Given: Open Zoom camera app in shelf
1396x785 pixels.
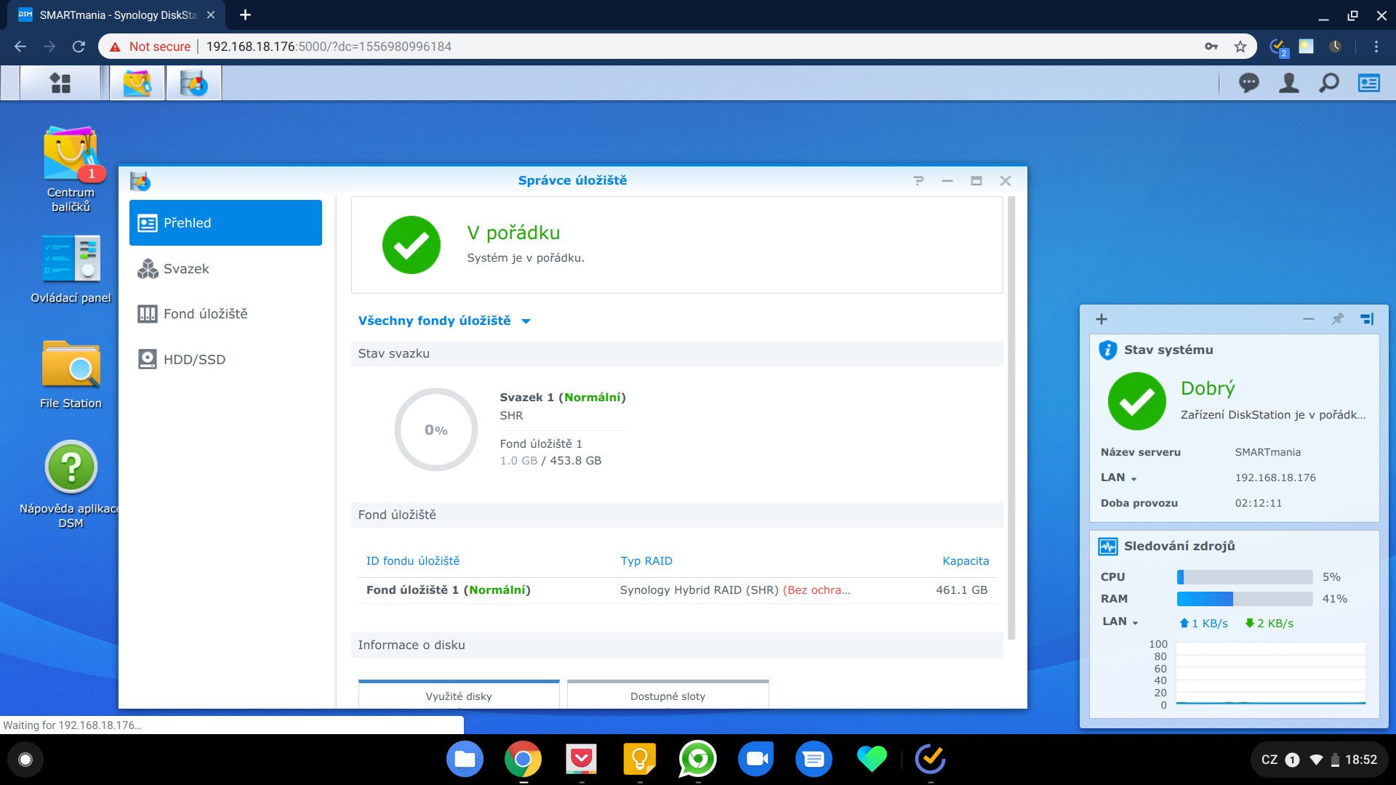Looking at the screenshot, I should point(755,760).
